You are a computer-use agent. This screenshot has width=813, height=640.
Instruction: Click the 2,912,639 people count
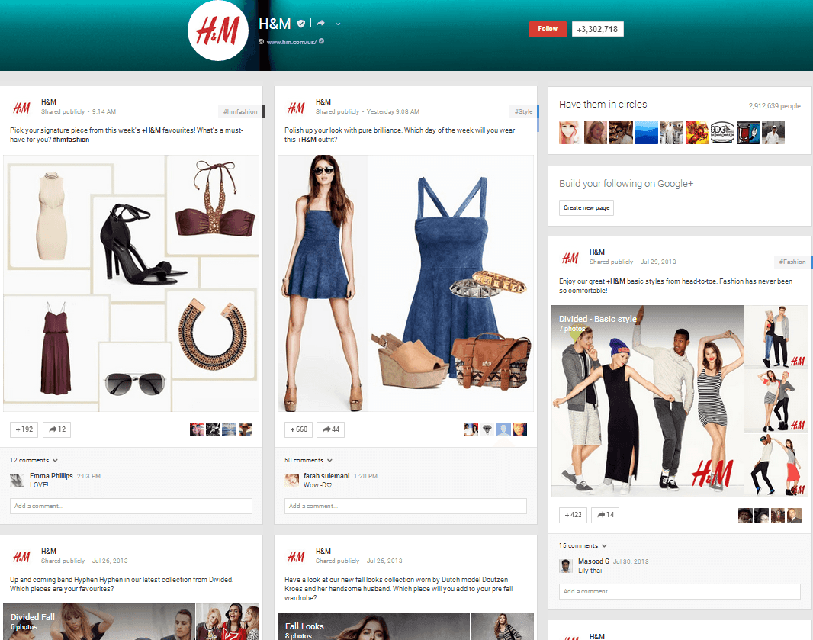click(x=774, y=106)
